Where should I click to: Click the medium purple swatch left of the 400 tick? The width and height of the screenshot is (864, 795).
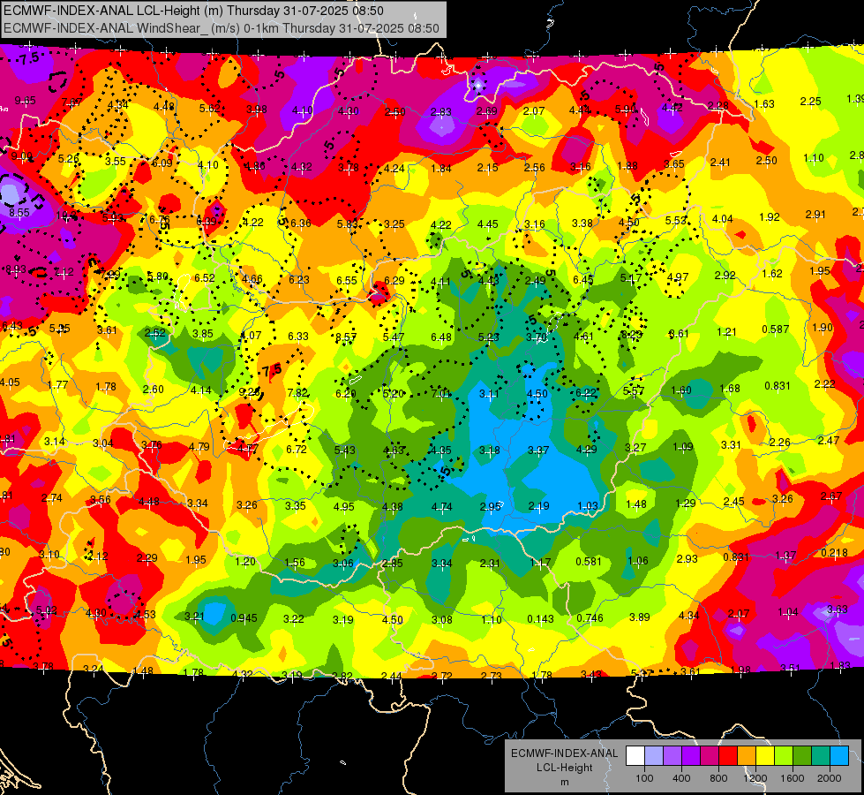point(672,755)
